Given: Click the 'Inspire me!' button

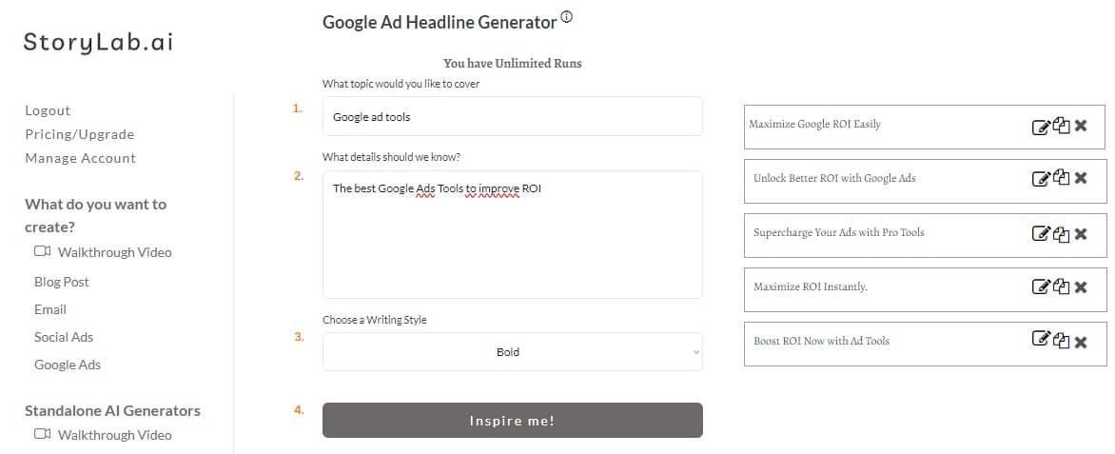Looking at the screenshot, I should click(x=513, y=421).
